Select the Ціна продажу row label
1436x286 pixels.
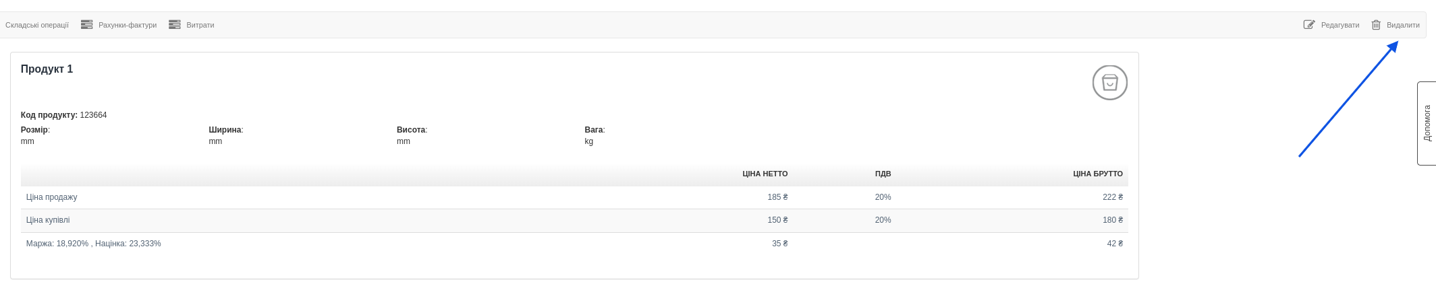51,197
